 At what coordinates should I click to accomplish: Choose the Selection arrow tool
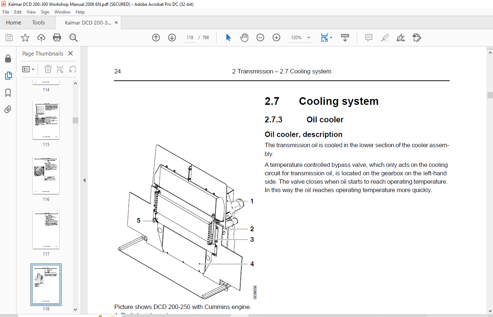(229, 38)
